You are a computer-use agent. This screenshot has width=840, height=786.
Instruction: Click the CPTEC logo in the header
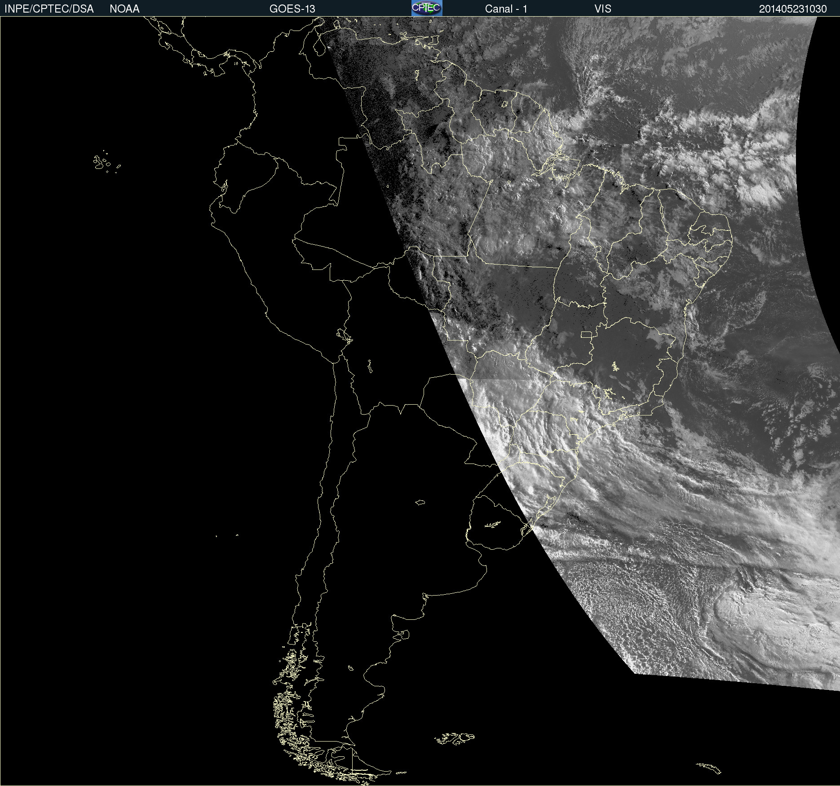(x=427, y=8)
